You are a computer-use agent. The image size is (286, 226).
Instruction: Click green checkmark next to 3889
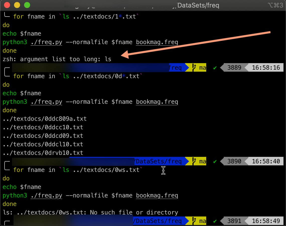click(215, 68)
